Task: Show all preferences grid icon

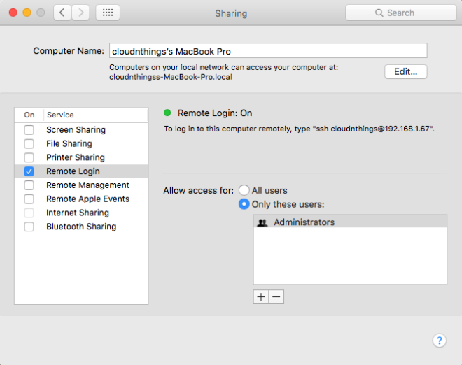Action: point(107,13)
